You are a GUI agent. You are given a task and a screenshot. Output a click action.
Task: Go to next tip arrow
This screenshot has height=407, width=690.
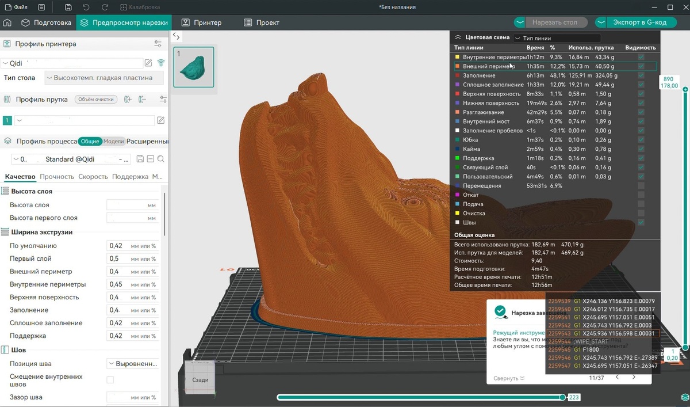point(634,378)
